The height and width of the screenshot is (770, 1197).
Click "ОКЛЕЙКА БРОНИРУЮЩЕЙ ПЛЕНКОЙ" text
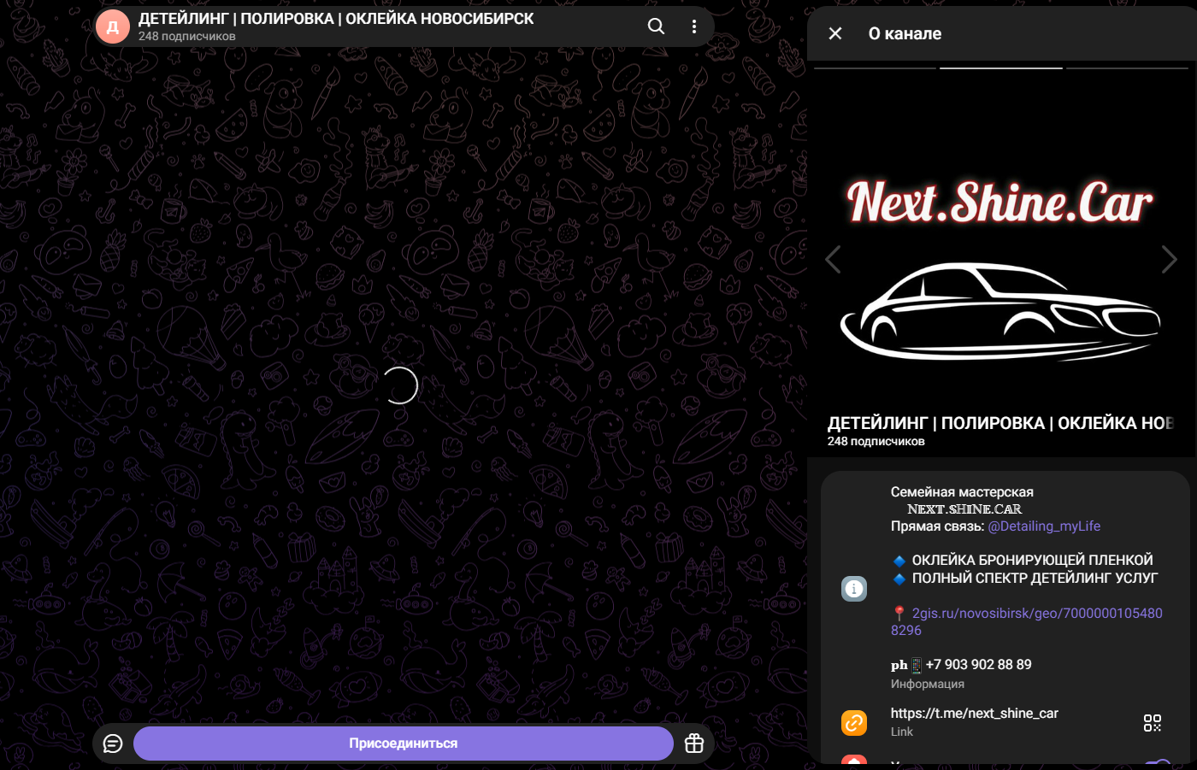1033,561
